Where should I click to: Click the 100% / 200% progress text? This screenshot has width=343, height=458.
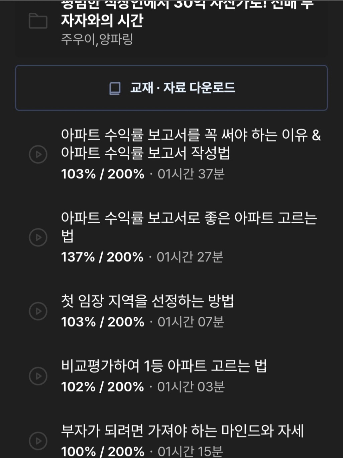tap(102, 451)
